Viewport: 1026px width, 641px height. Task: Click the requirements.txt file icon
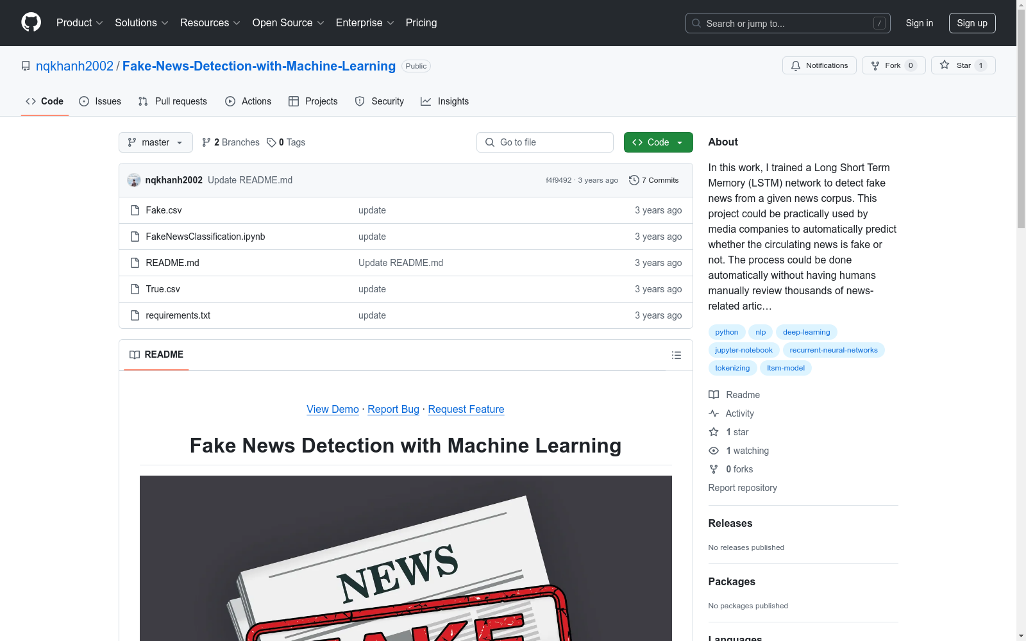[135, 315]
